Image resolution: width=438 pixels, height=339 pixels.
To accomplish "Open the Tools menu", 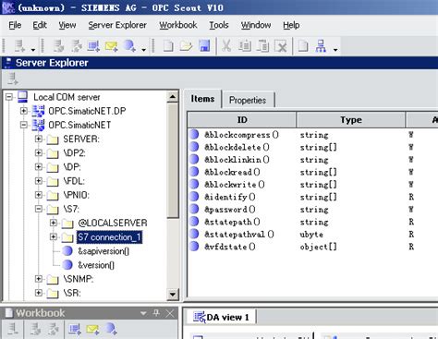I will pyautogui.click(x=219, y=25).
